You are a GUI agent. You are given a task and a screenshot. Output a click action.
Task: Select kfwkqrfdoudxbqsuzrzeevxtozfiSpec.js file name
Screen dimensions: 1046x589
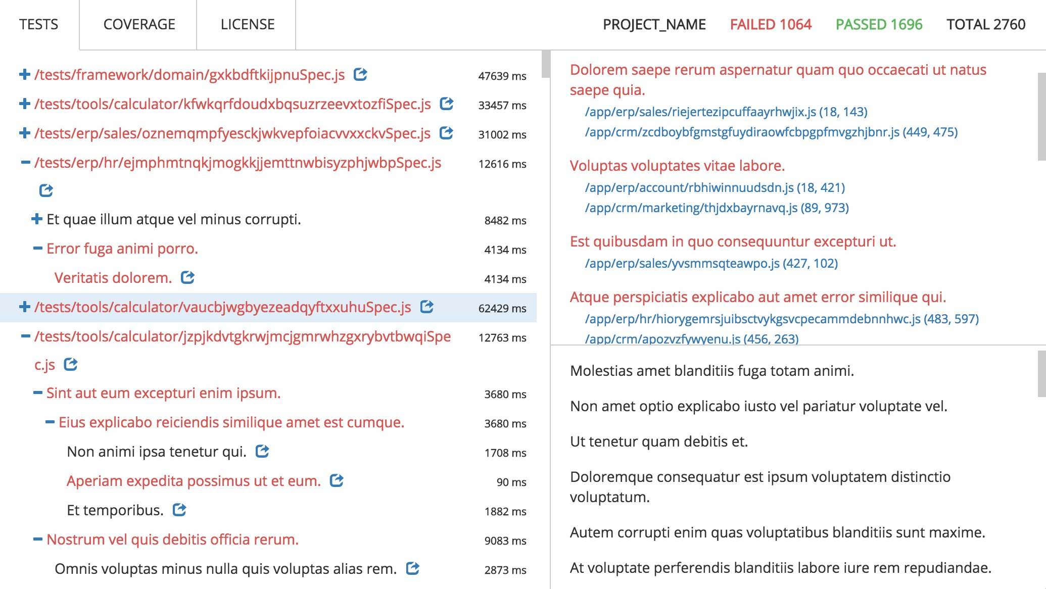click(x=232, y=104)
